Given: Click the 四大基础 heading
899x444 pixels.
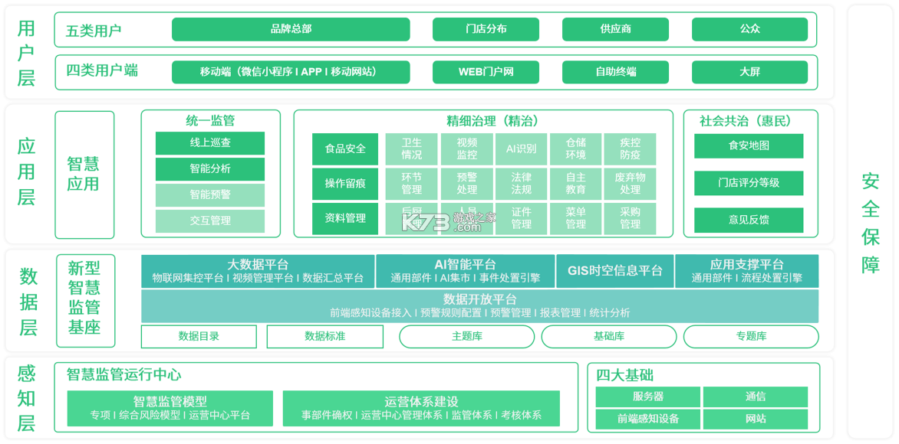Looking at the screenshot, I should pos(624,376).
